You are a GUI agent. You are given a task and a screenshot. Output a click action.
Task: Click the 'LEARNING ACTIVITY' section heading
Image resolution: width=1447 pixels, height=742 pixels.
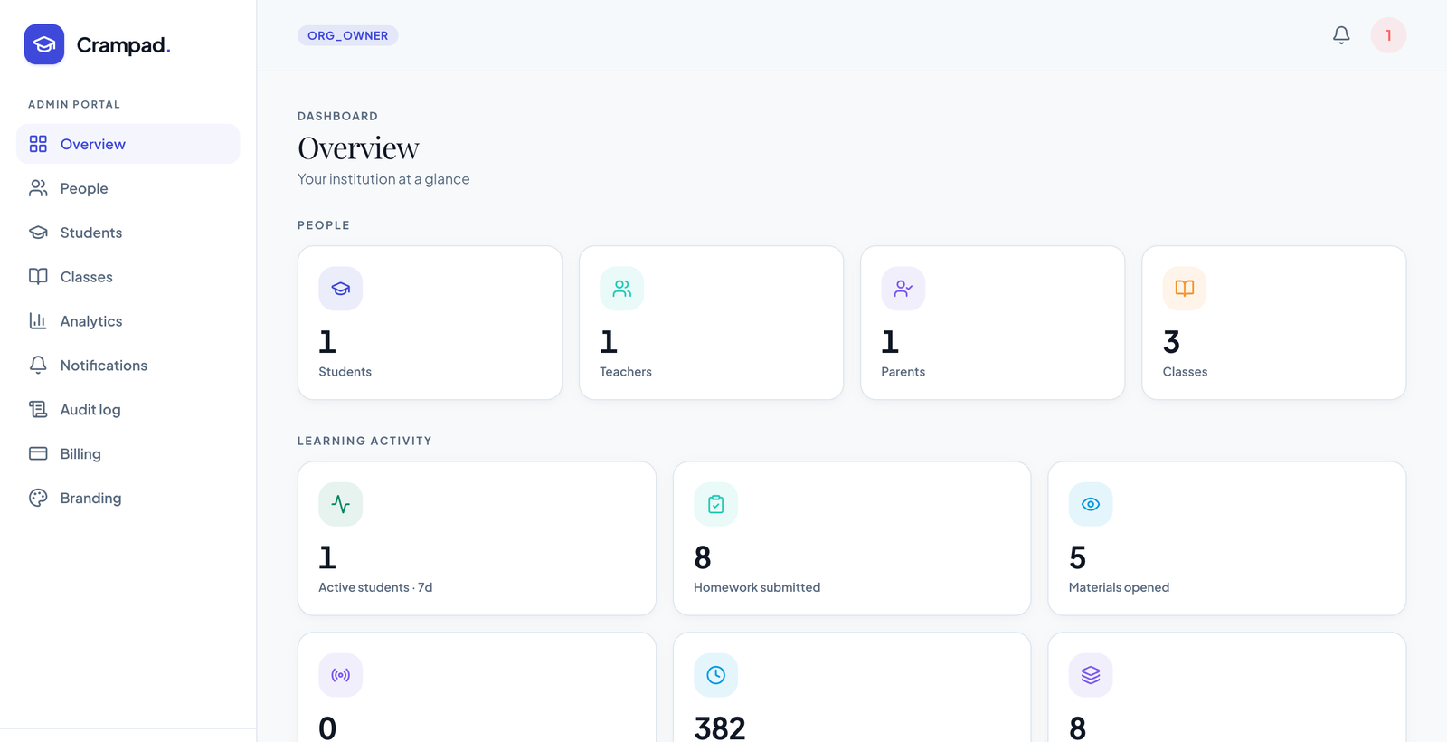(x=364, y=441)
